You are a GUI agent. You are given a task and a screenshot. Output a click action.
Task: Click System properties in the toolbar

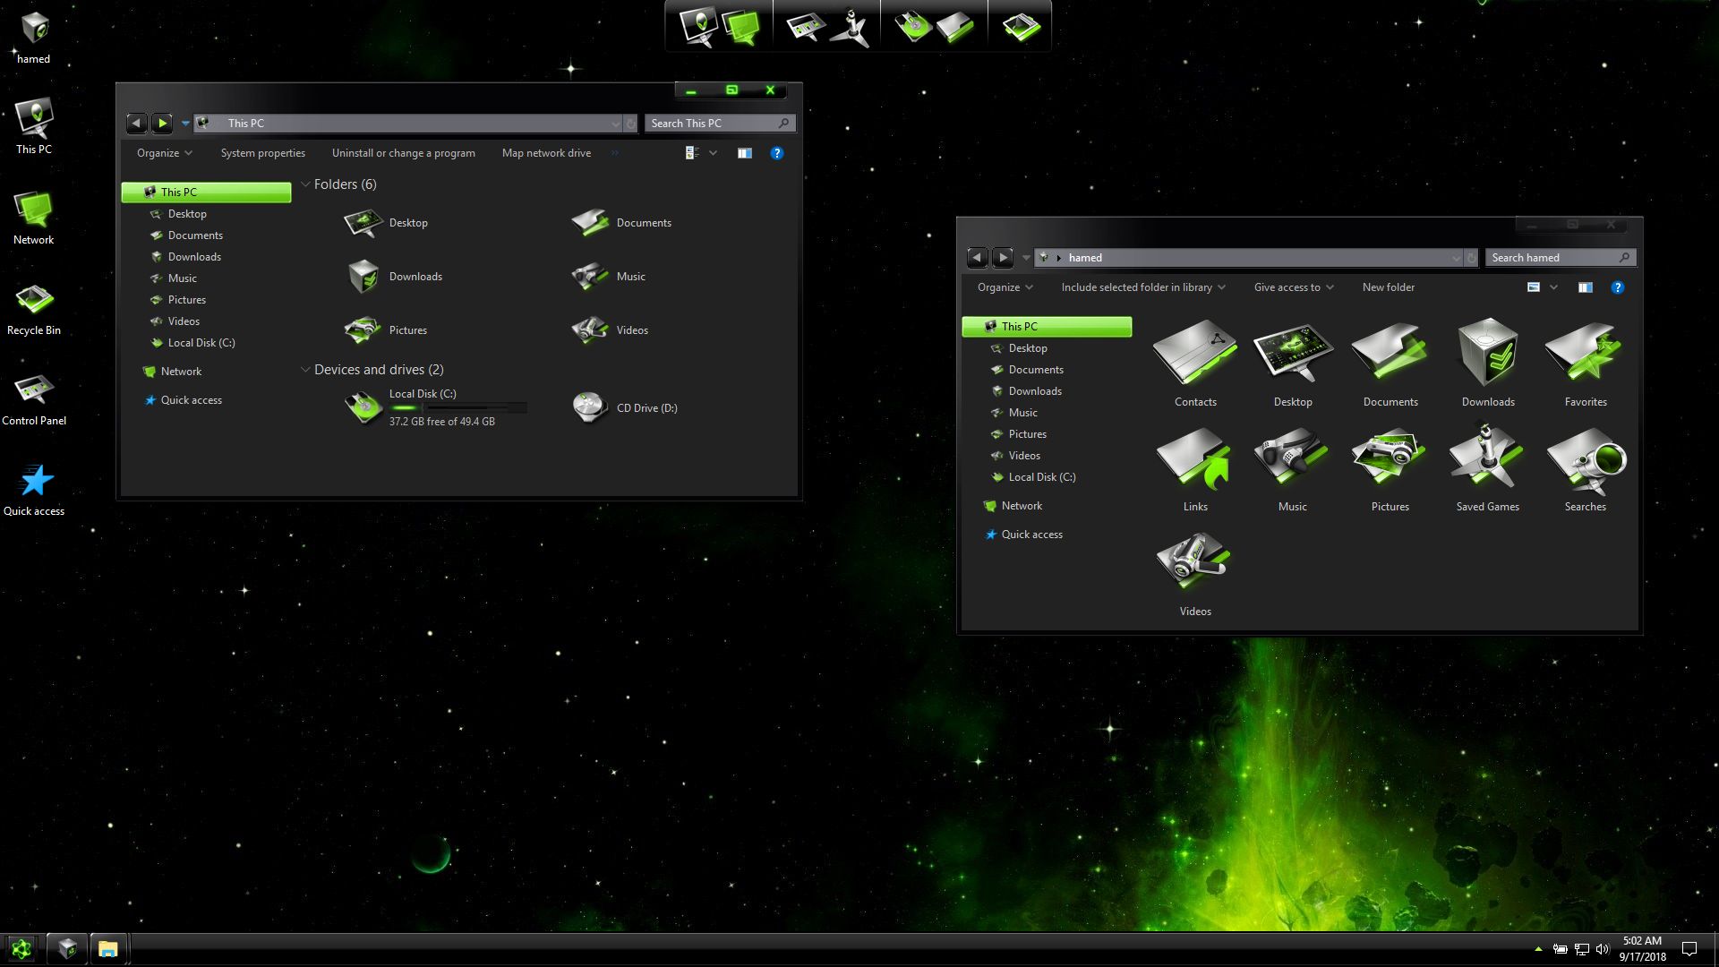click(262, 153)
